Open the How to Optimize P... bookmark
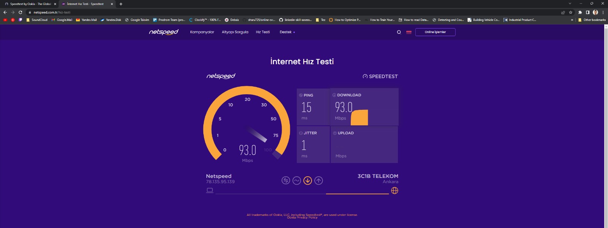Screen dimensions: 608x228 (345, 20)
